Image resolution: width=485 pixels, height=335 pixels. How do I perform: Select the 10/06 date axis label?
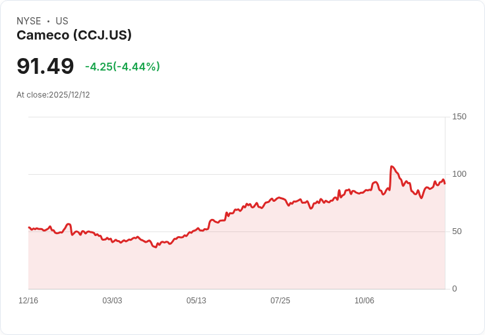[364, 300]
